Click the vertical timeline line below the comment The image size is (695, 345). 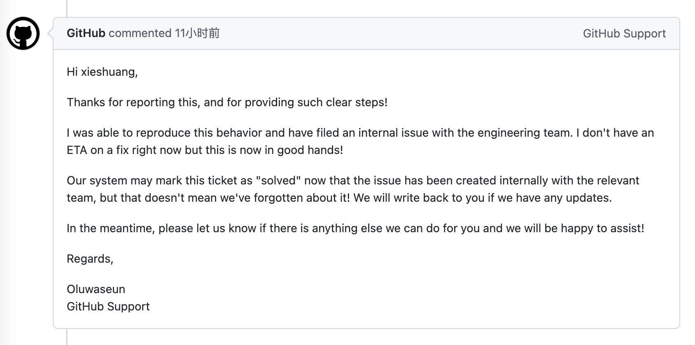coord(66,338)
